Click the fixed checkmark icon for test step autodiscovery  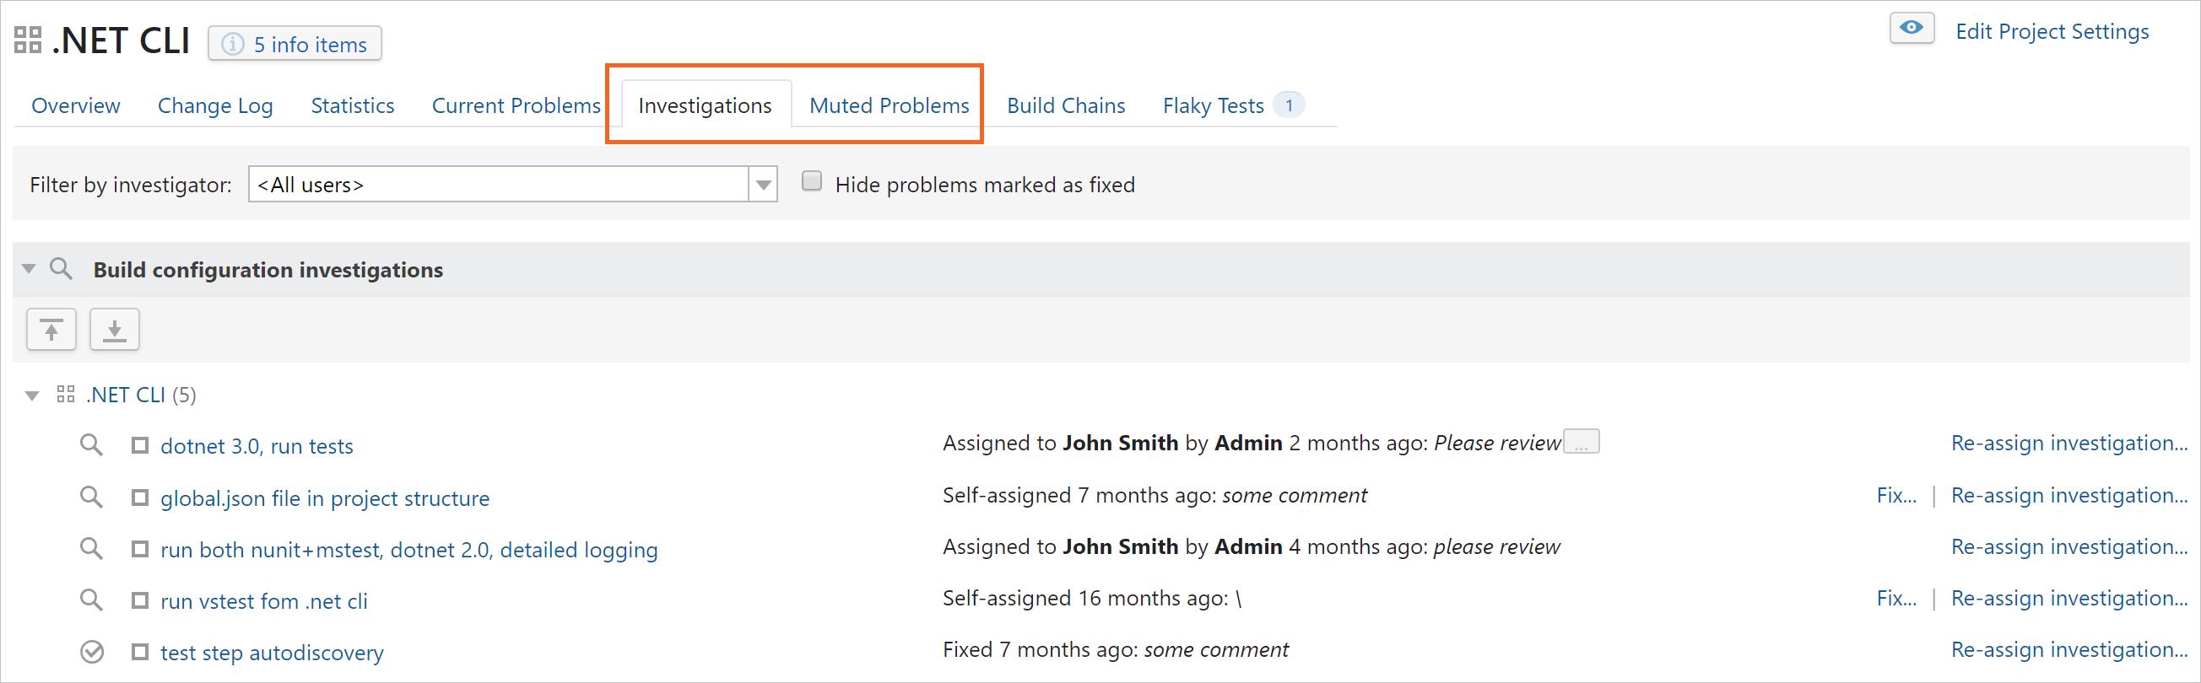tap(91, 653)
